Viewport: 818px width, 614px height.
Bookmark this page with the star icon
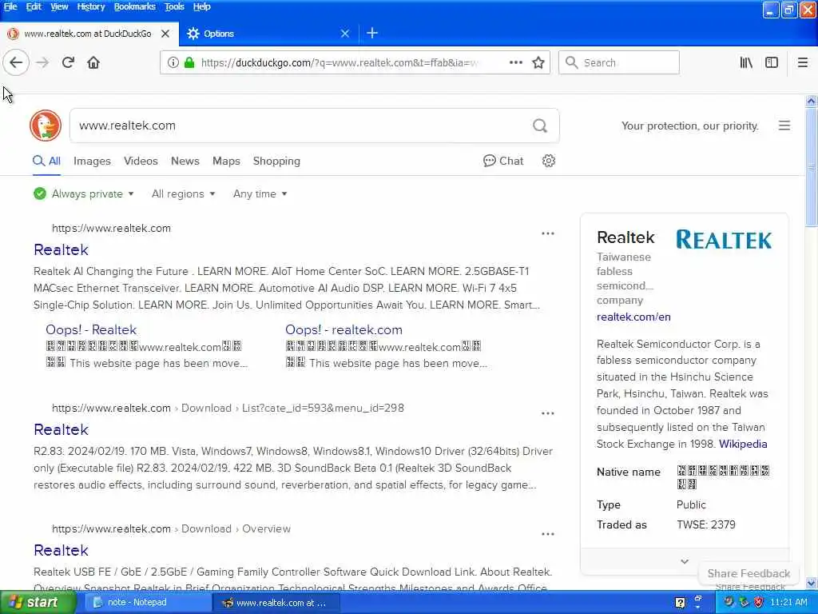[x=538, y=62]
